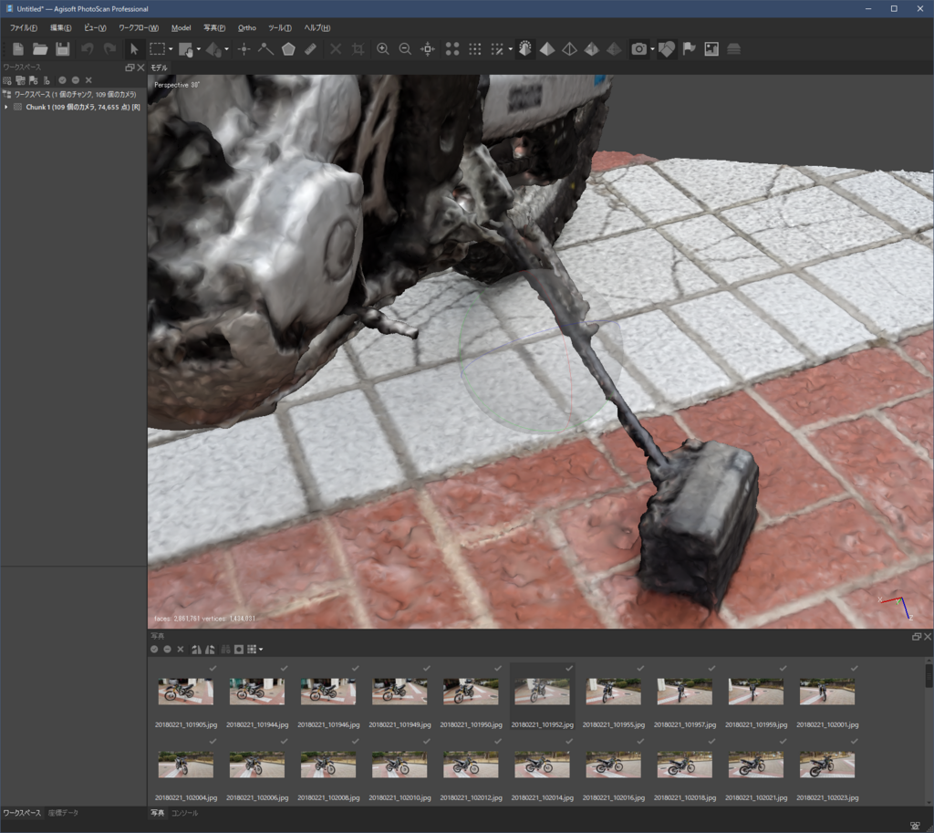Float the 写真 photos pane

(916, 637)
